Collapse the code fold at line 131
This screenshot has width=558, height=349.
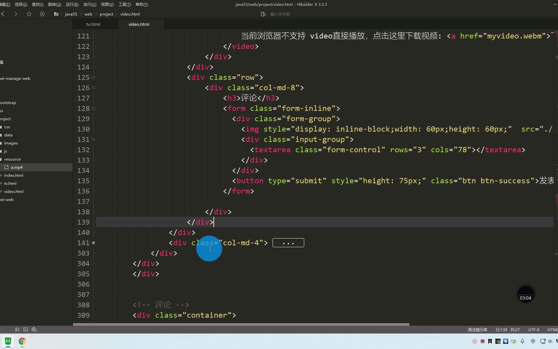(94, 139)
